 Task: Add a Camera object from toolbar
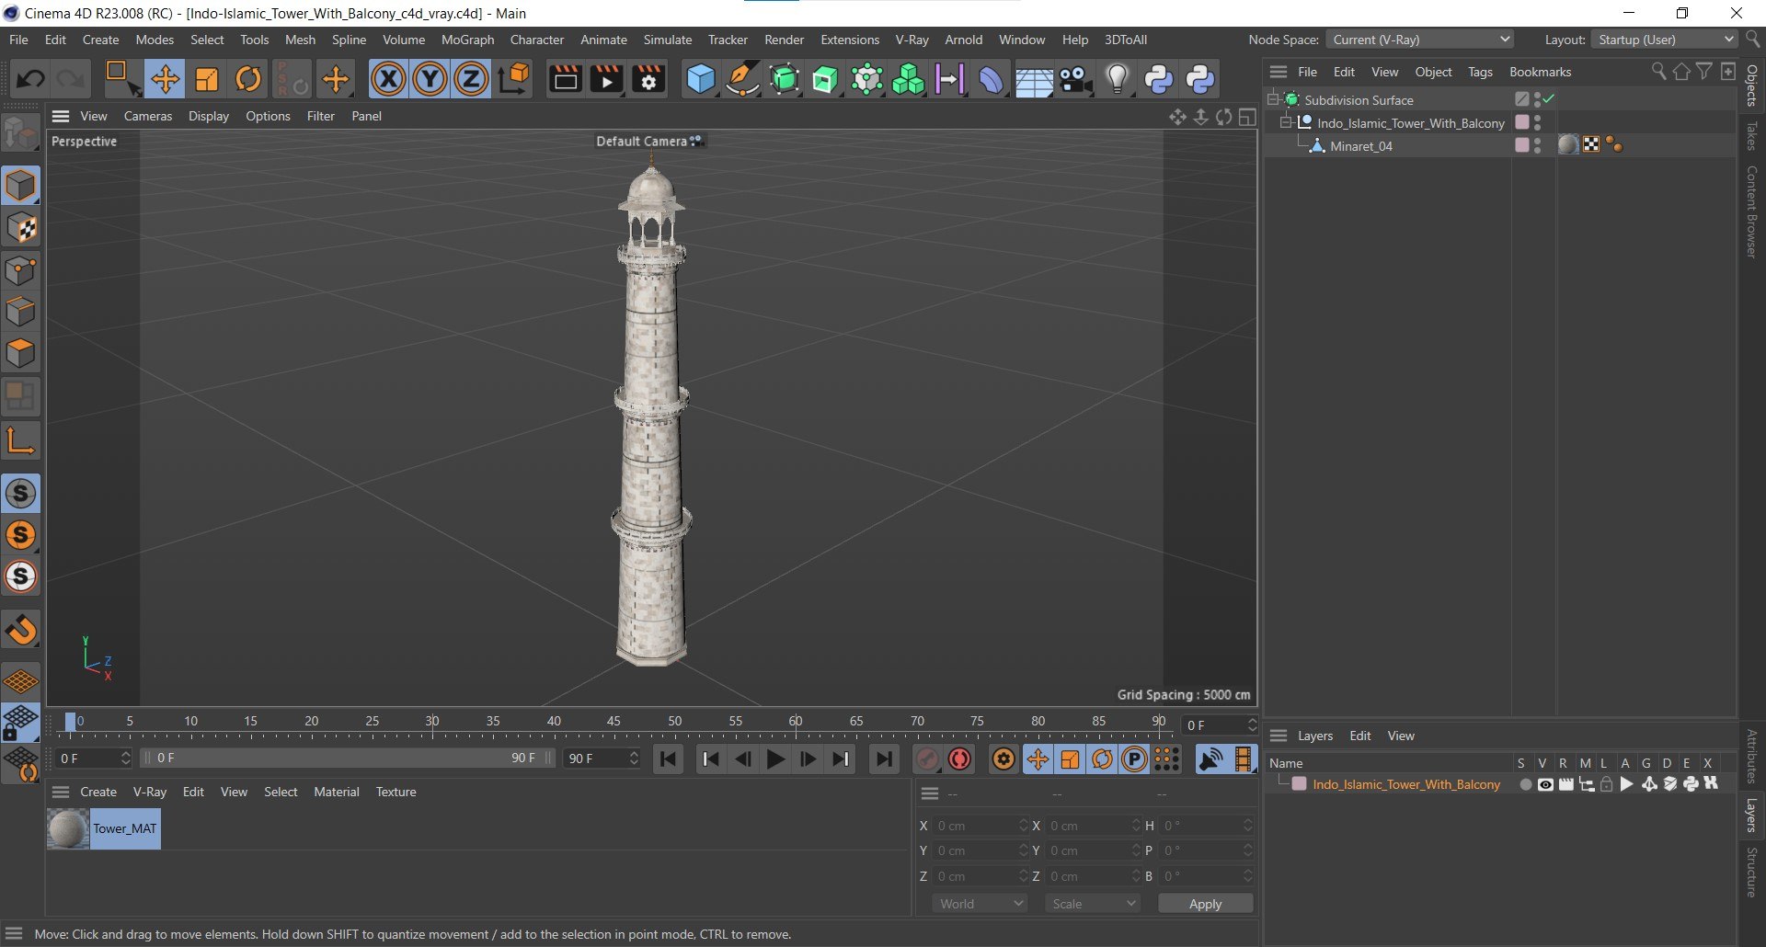click(x=1075, y=79)
